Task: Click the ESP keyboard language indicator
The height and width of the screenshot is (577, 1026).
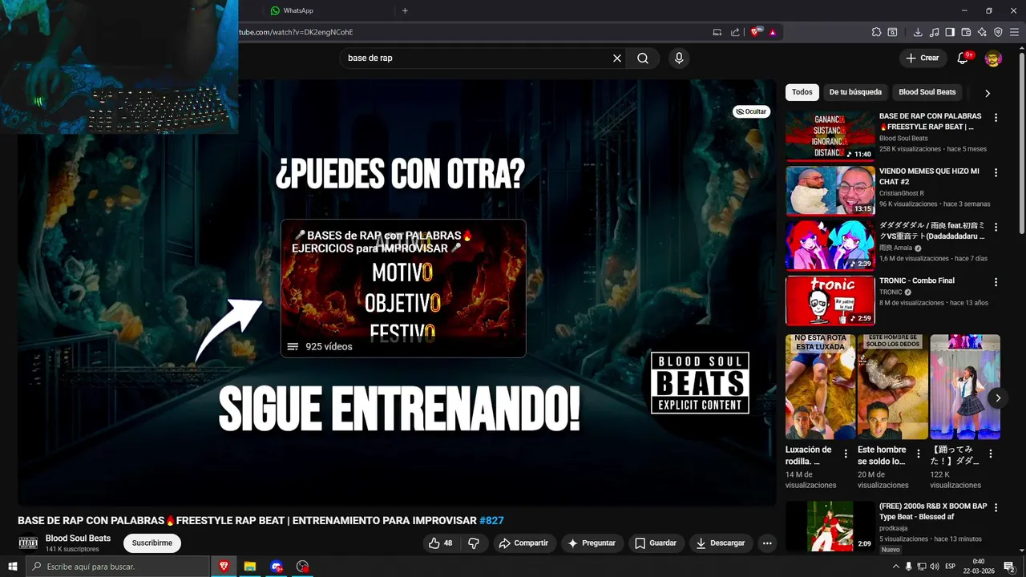Action: (x=951, y=567)
